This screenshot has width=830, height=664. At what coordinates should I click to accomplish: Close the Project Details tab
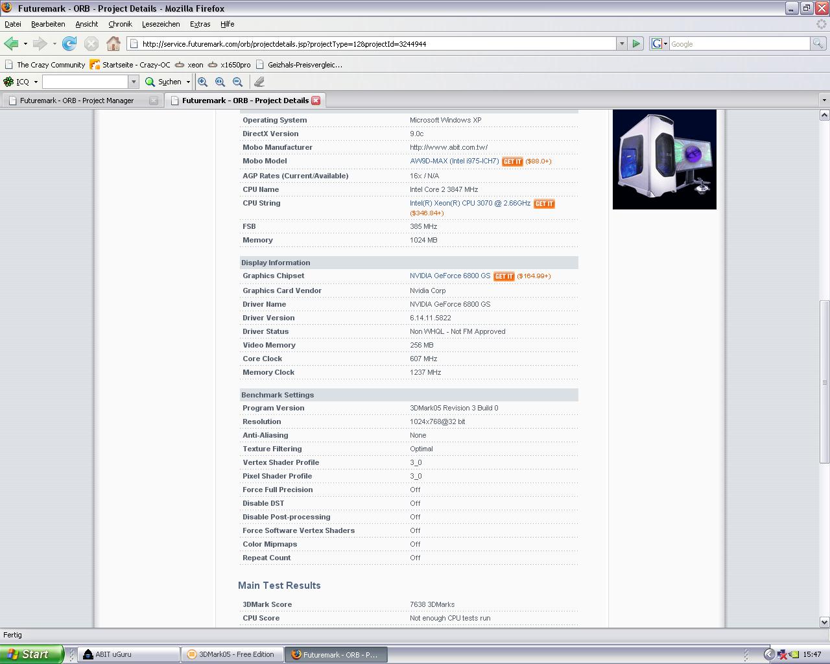click(x=316, y=101)
